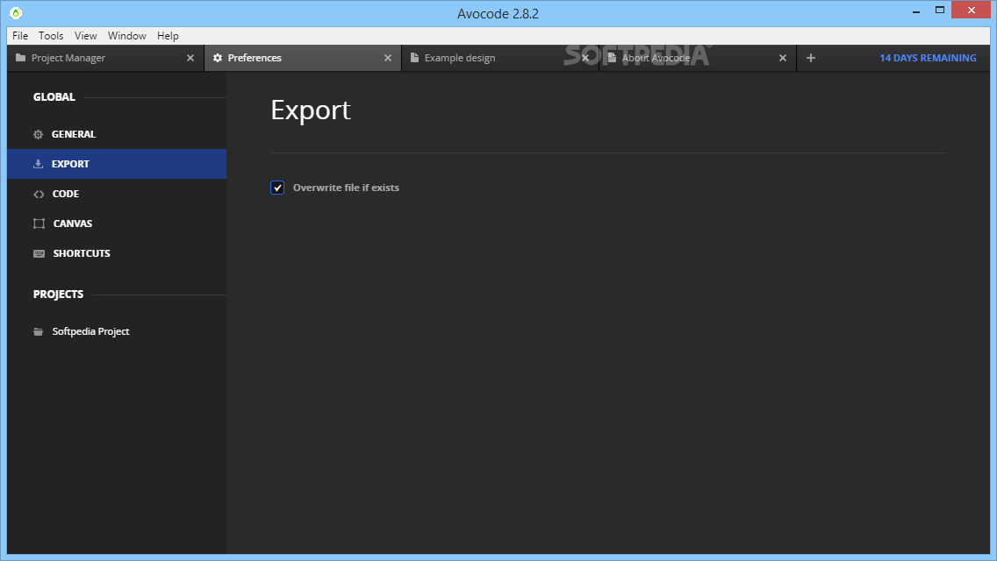Minimize the Avocode window
The height and width of the screenshot is (561, 997).
pos(916,11)
